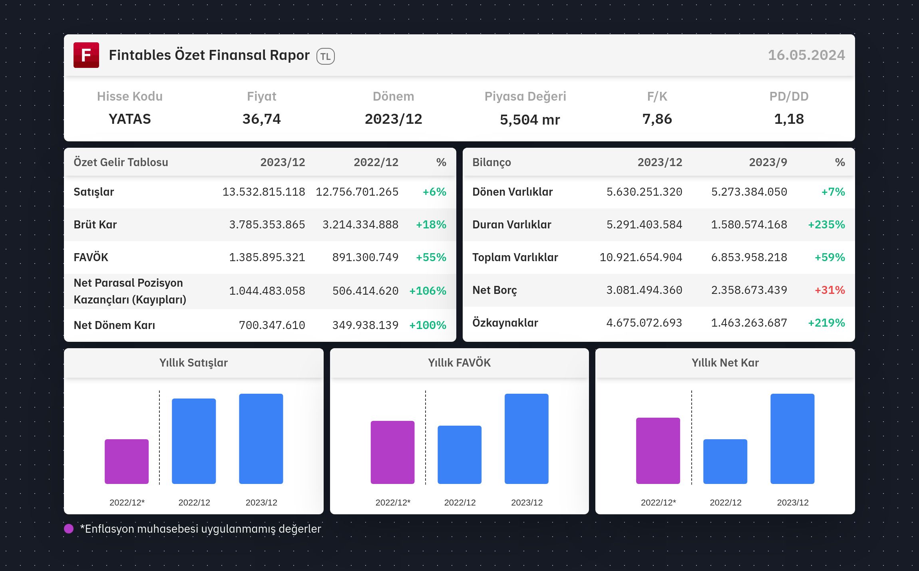Click the total assets value 10.921.654.904
The image size is (919, 571).
641,257
